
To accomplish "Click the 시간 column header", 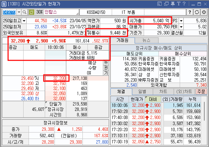I will point(120,99).
